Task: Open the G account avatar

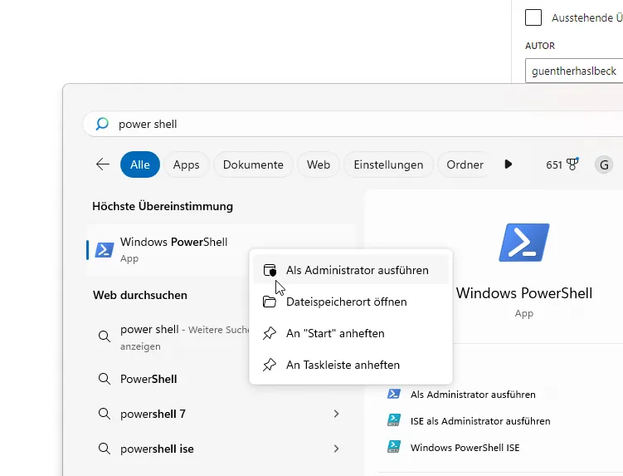Action: point(604,164)
